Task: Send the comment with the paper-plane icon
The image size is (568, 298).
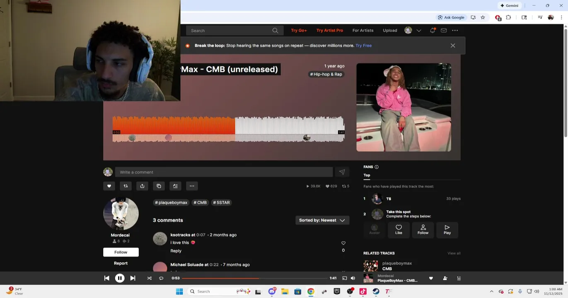Action: click(x=342, y=172)
